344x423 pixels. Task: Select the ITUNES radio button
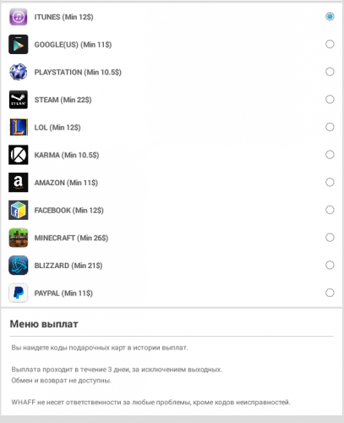[330, 17]
